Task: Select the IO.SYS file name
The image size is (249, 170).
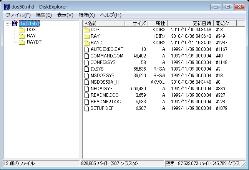Action: tap(97, 69)
